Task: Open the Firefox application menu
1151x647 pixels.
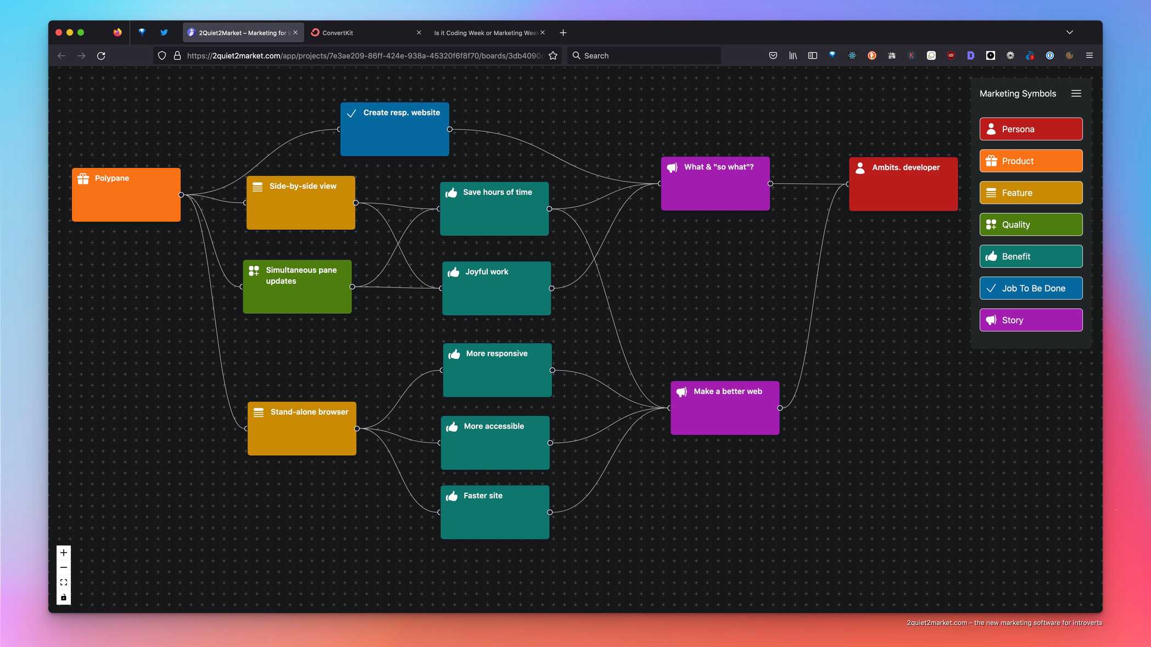Action: (1089, 55)
